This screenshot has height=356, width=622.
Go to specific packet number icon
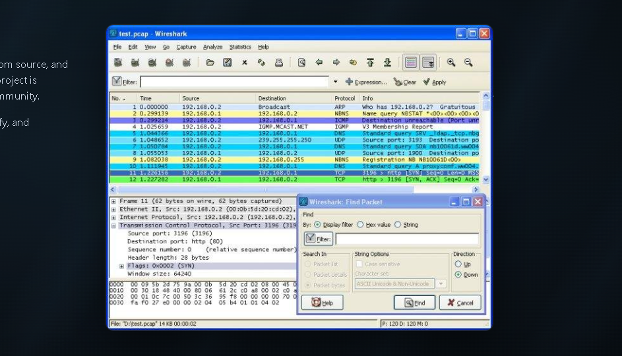[x=353, y=62]
